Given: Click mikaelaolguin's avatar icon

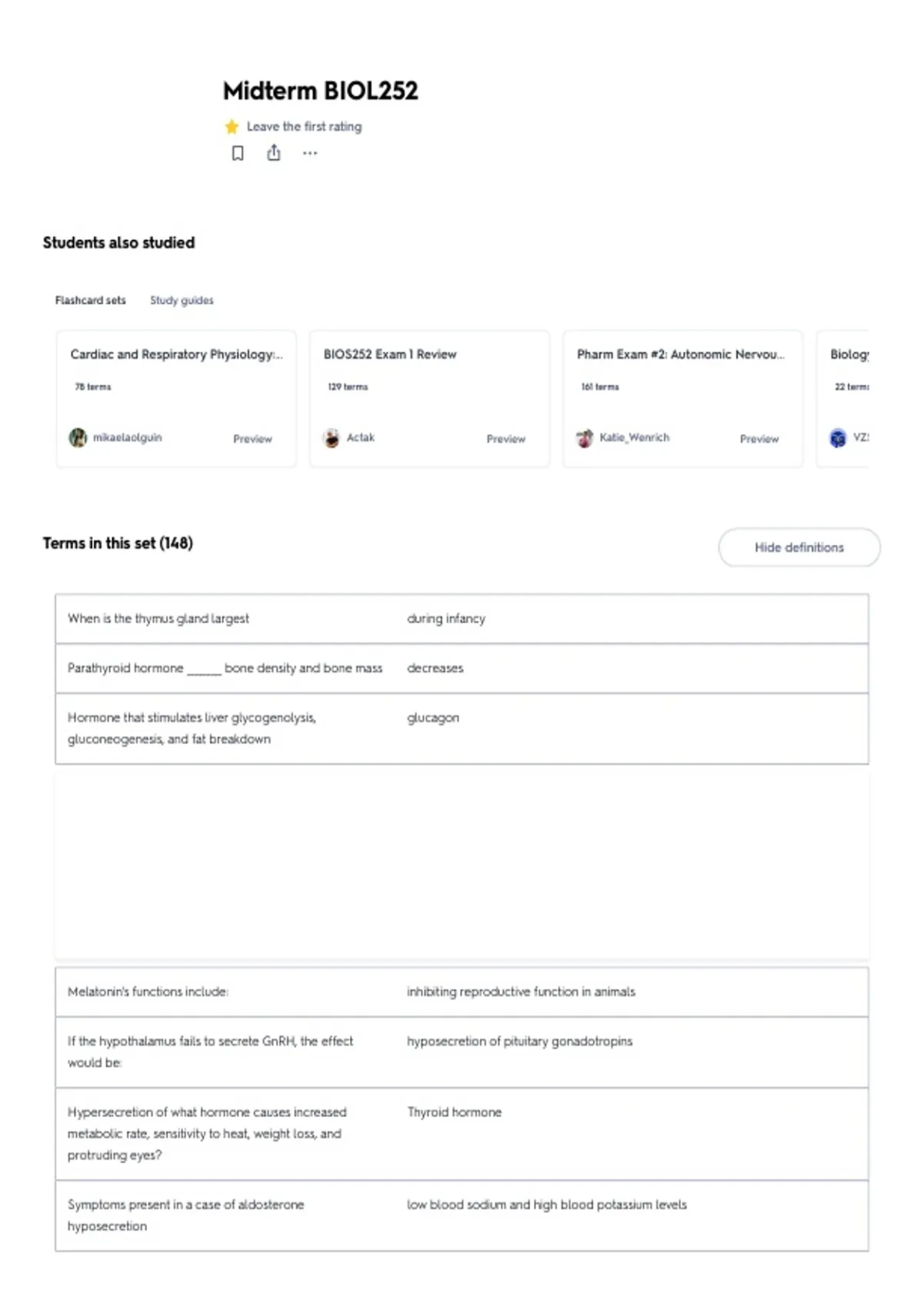Looking at the screenshot, I should 78,438.
